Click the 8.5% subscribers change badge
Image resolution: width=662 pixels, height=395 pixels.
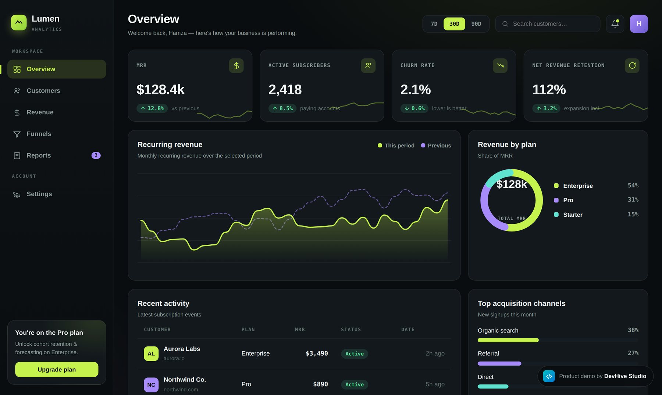pyautogui.click(x=282, y=108)
